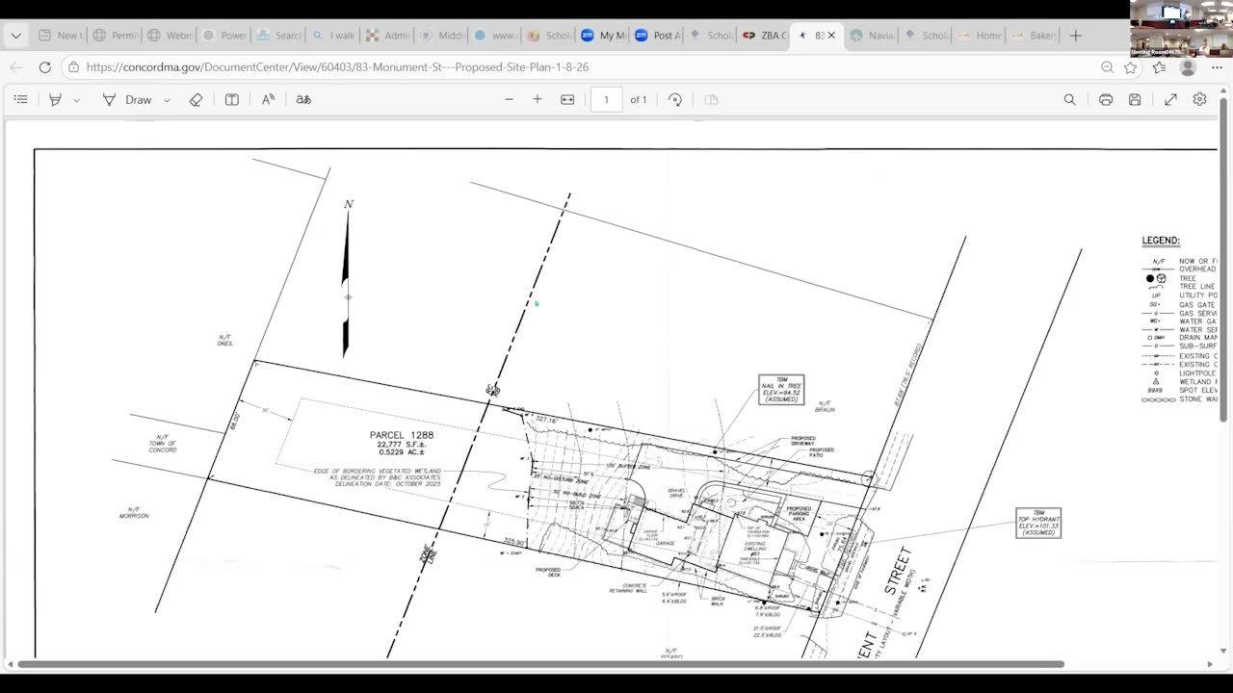1233x693 pixels.
Task: Open PDF viewer settings gear
Action: [1199, 99]
